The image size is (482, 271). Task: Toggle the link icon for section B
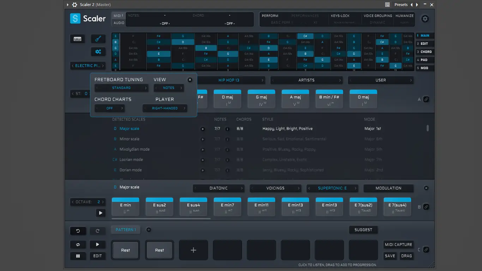(427, 207)
